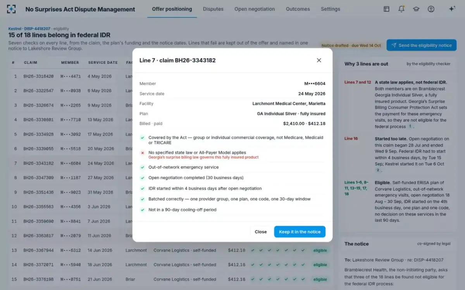Click 'GA Individual Silver · fully insured' value

291,114
